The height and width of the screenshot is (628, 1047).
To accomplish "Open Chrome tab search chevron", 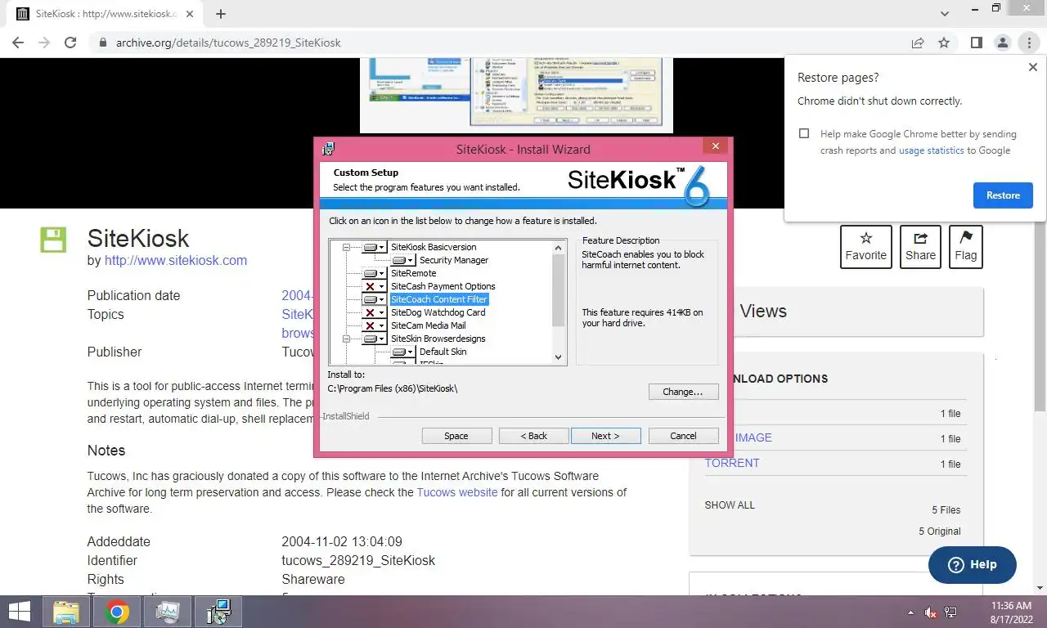I will (x=945, y=13).
